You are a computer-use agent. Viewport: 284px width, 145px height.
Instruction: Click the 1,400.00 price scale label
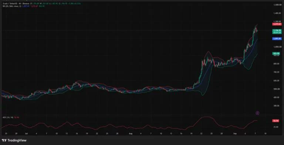point(277,13)
